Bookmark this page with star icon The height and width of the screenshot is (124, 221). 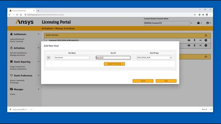point(195,15)
